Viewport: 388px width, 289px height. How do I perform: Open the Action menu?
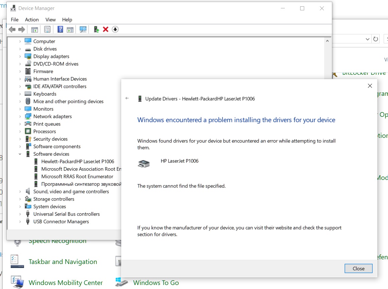[32, 20]
